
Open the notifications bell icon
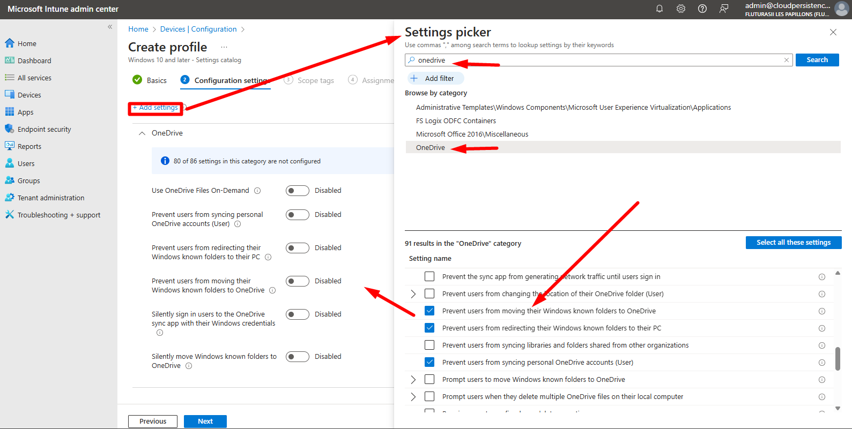(x=660, y=9)
